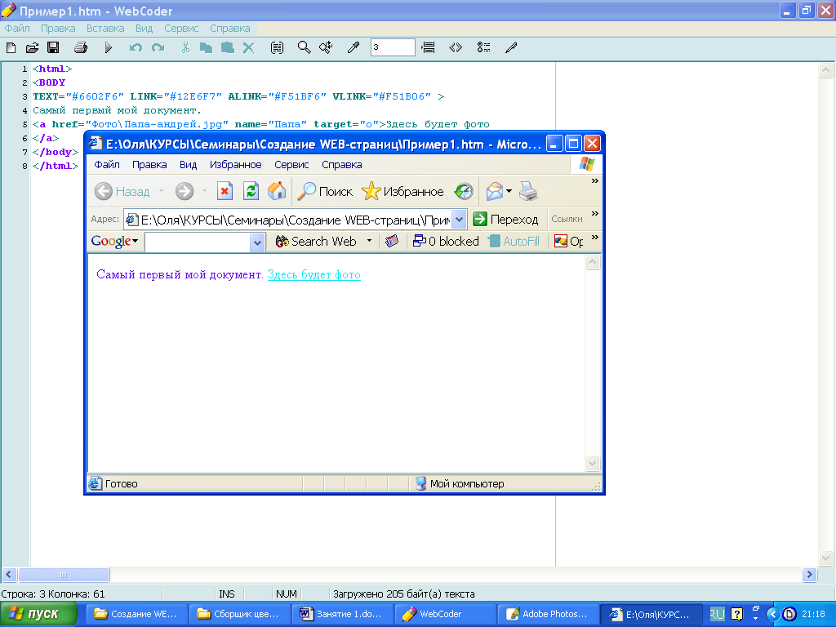Go to home page in the browser
Viewport: 836px width, 627px height.
277,191
